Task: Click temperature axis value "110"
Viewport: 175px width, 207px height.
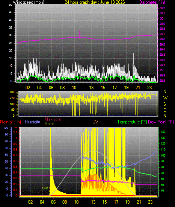Action: pos(163,149)
